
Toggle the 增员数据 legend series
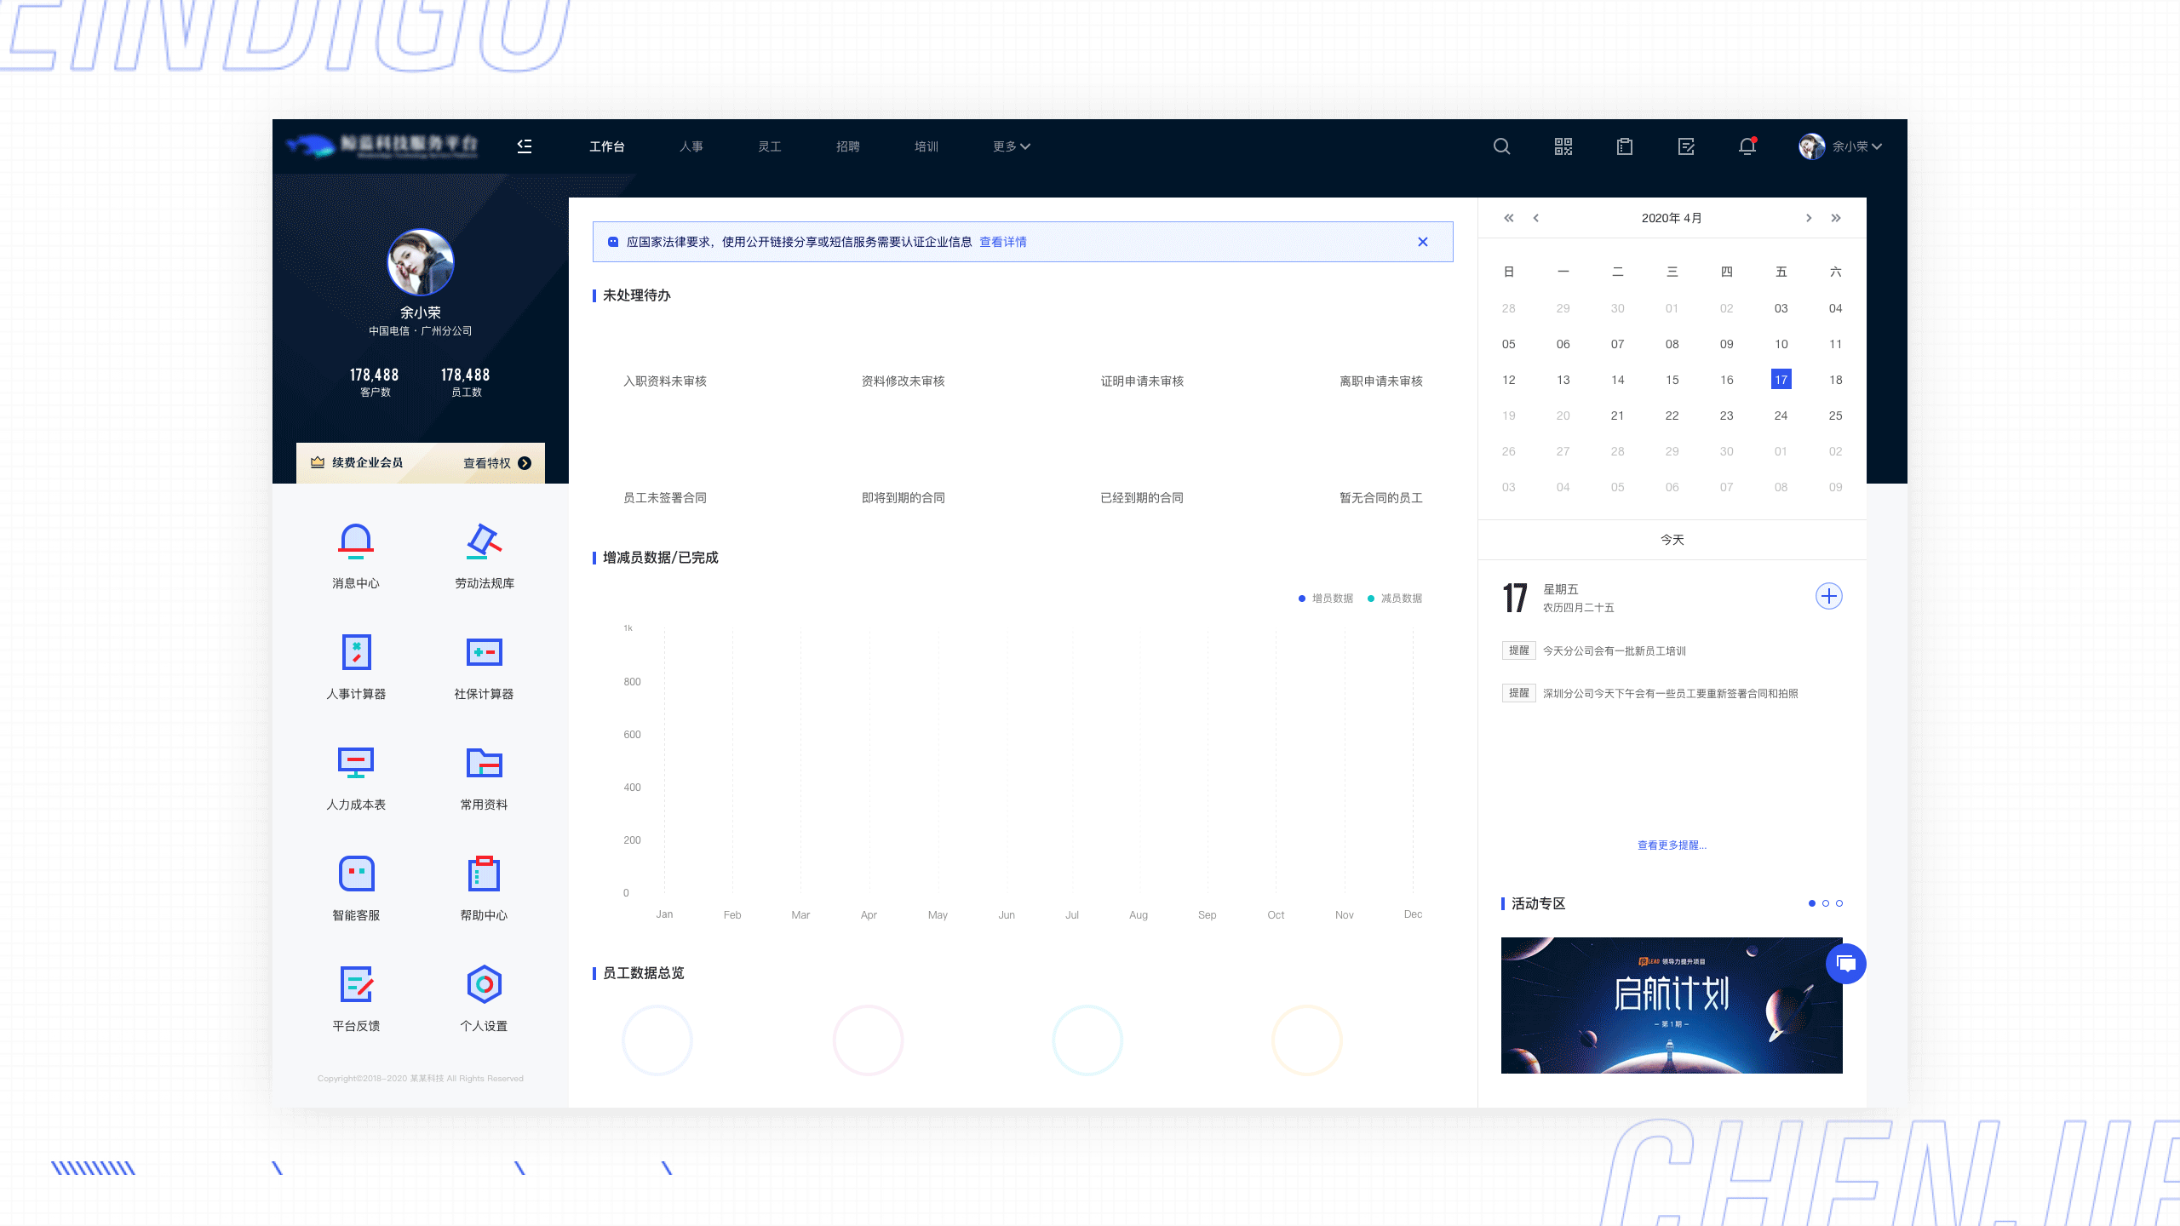1325,599
